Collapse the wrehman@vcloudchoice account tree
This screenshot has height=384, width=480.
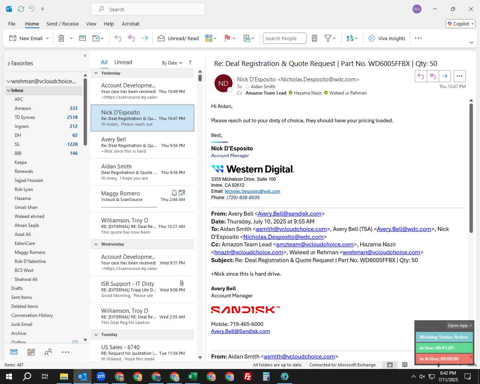tap(8, 81)
